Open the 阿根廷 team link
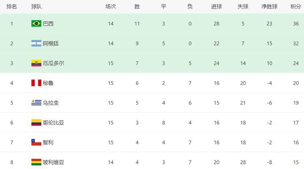 (x=51, y=44)
